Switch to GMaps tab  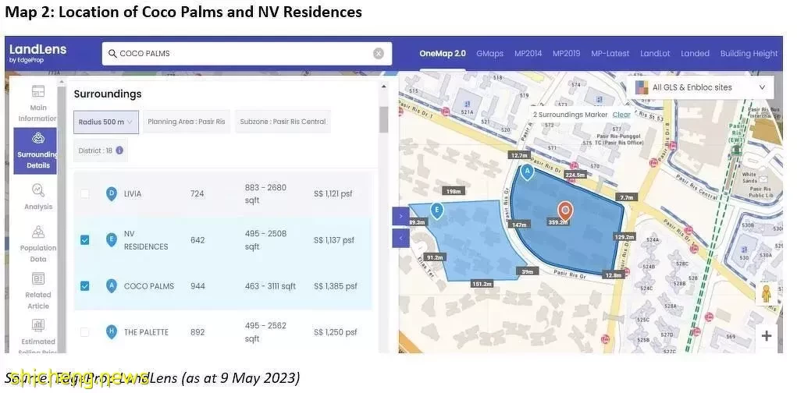489,53
